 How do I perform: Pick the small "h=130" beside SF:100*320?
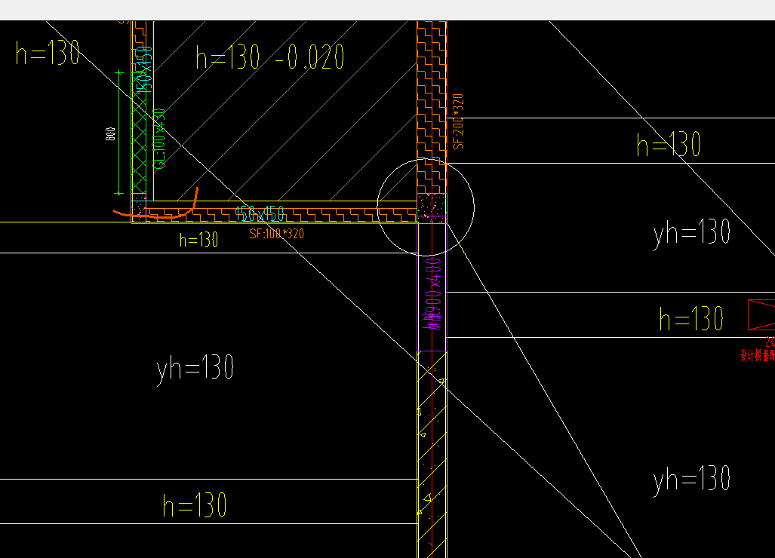(198, 240)
